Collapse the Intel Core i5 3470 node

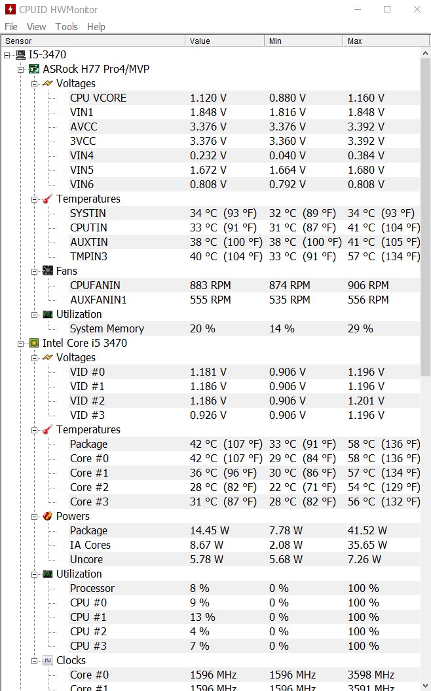20,344
